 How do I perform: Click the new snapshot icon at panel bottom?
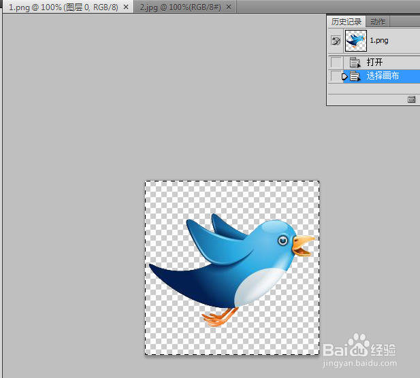coord(411,99)
